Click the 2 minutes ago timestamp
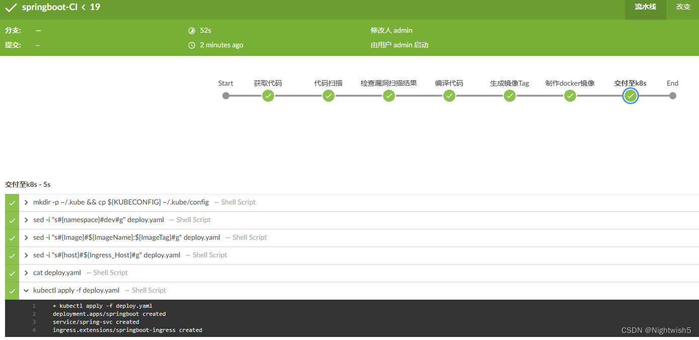The image size is (699, 340). 221,45
